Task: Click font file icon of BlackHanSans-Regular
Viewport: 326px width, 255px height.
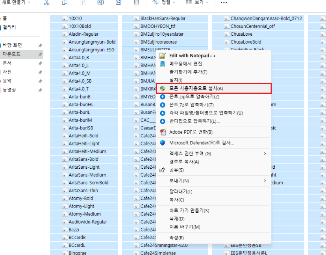Action: pyautogui.click(x=136, y=18)
